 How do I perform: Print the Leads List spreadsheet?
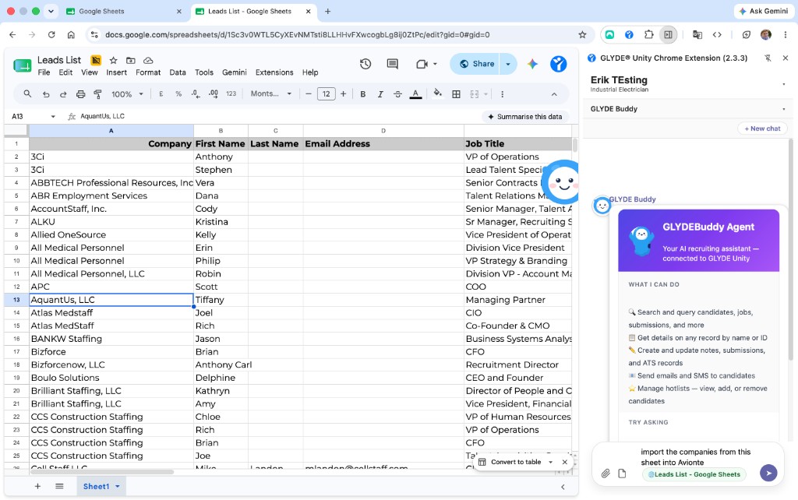pos(80,94)
